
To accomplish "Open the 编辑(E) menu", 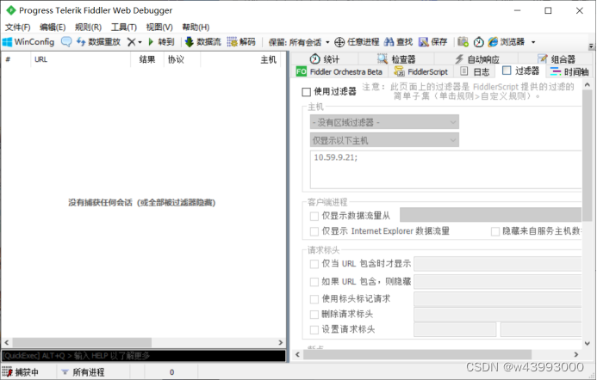I will (x=53, y=27).
